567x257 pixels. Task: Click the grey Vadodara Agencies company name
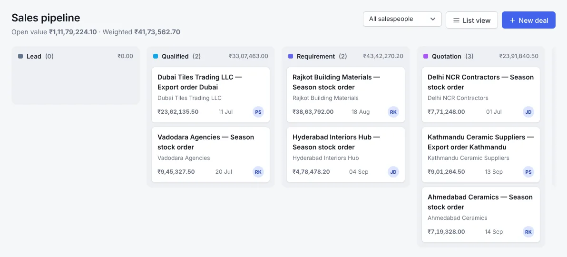click(x=184, y=158)
